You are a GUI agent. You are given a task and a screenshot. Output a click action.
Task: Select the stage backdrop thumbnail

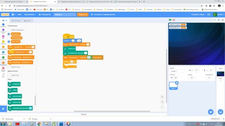coord(220,74)
